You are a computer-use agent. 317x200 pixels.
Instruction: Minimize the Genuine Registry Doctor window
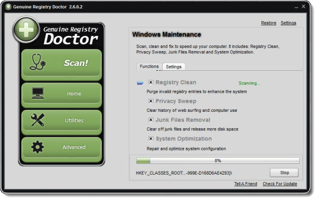pyautogui.click(x=296, y=7)
